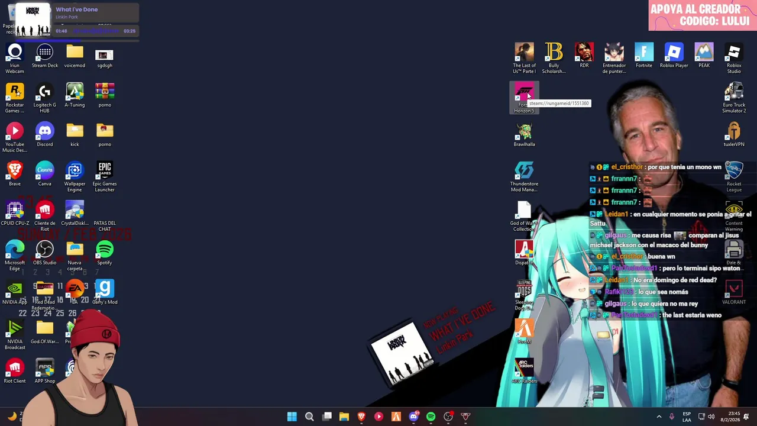Switch to Brave on the taskbar
Screen dimensions: 757x426
[361, 417]
